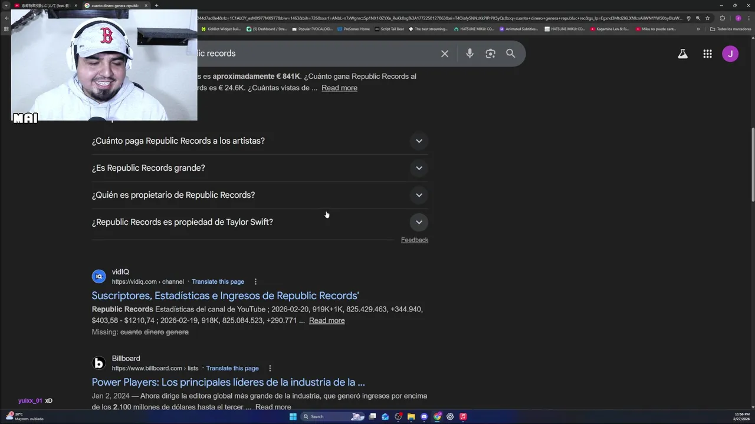This screenshot has width=755, height=424.
Task: Click the Chrome address bar URL
Action: coord(439,18)
